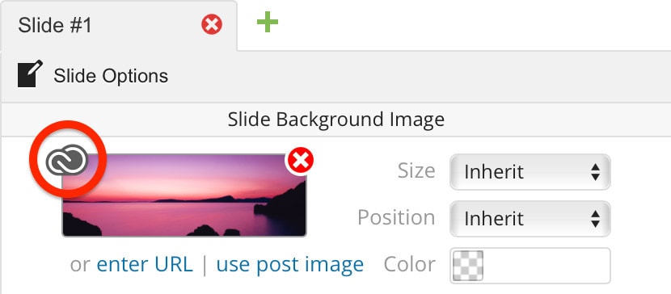Click the Size field label

pos(416,171)
